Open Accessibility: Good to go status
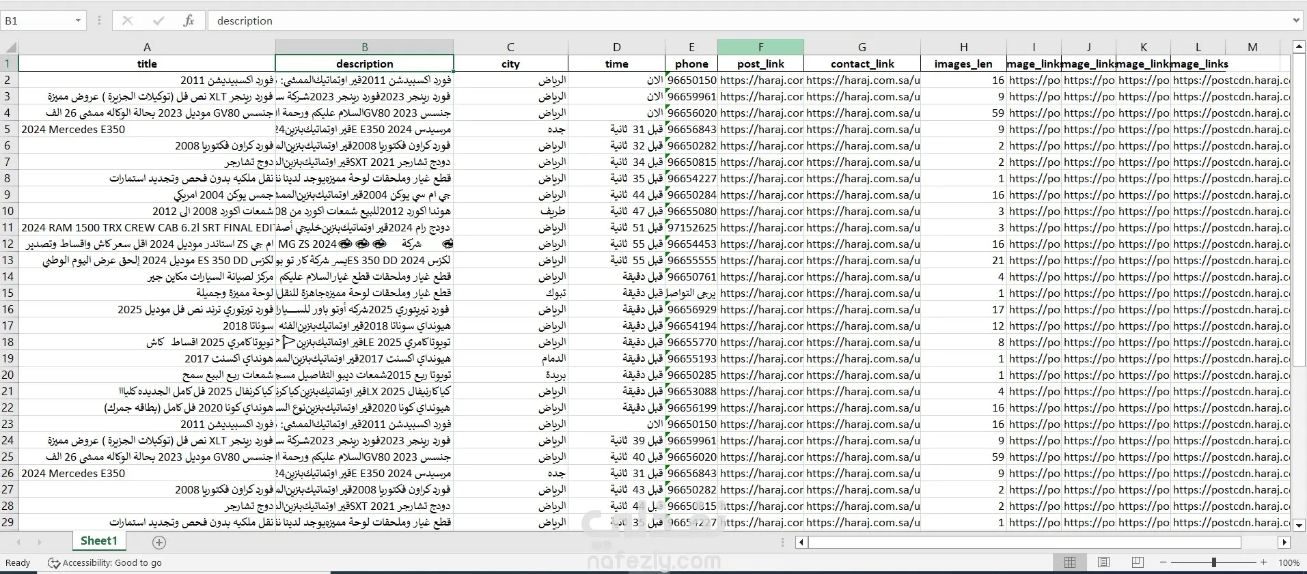This screenshot has height=574, width=1307. 105,563
